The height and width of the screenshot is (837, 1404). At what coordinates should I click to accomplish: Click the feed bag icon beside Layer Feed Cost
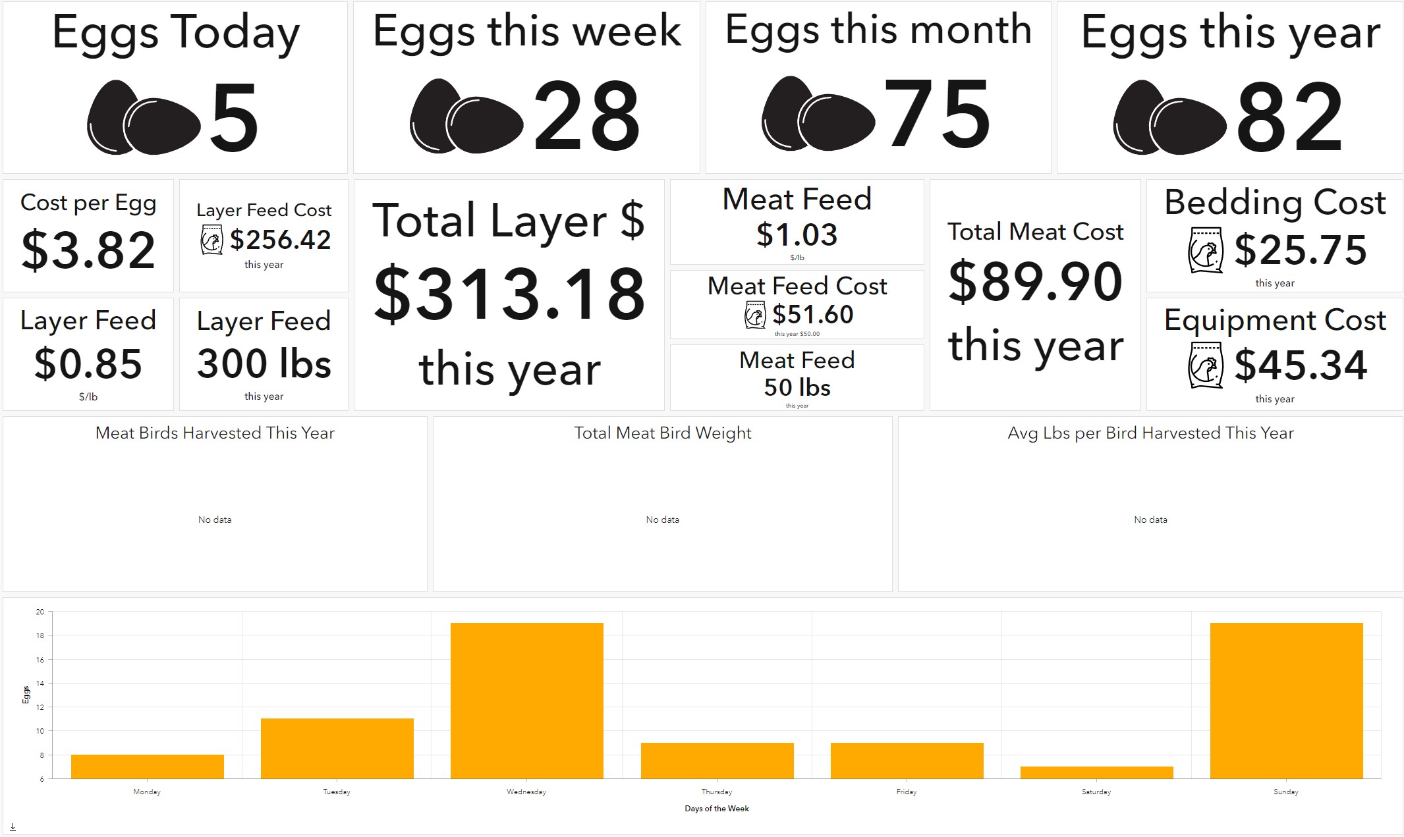(211, 240)
